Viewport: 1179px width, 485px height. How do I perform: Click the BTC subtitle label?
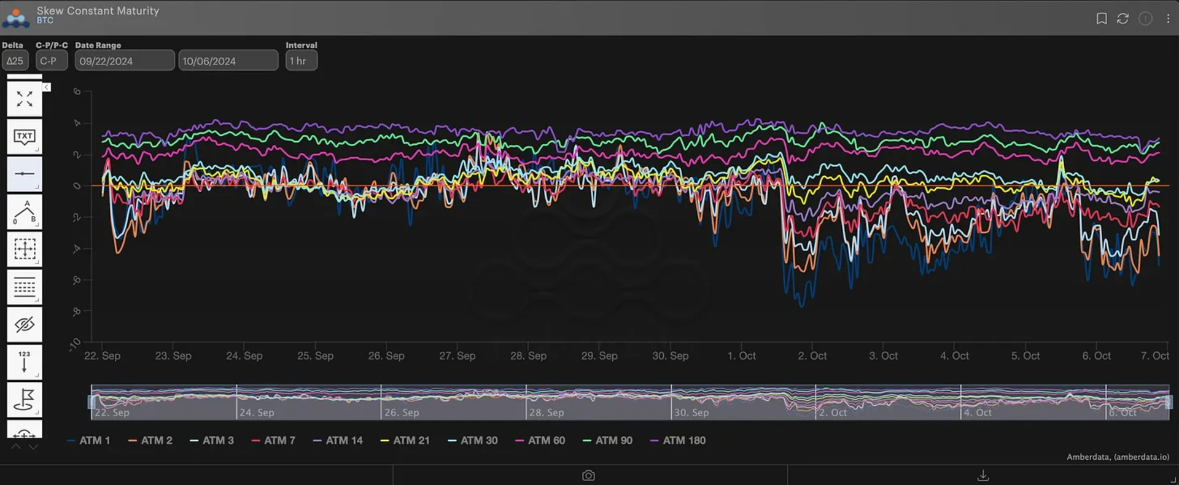coord(45,20)
